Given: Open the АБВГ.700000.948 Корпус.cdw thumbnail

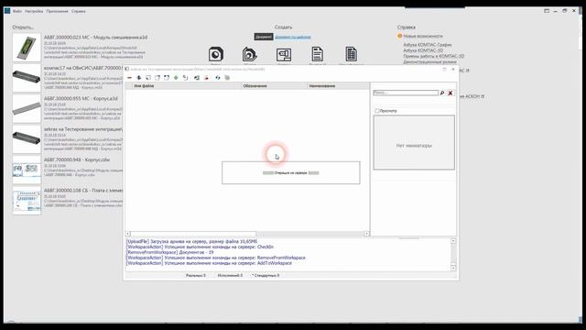Looking at the screenshot, I should tap(27, 170).
